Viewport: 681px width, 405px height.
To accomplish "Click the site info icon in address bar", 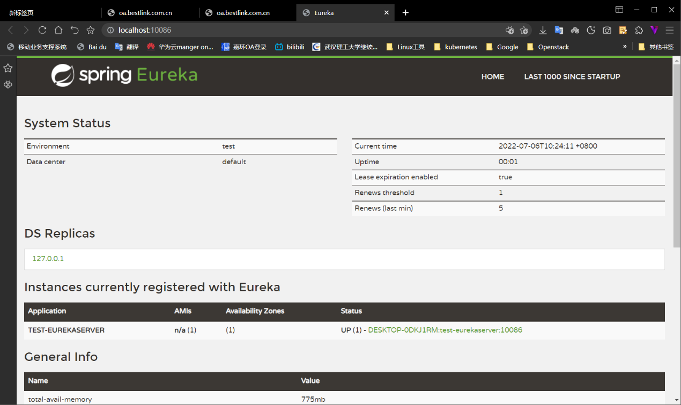I will click(110, 30).
